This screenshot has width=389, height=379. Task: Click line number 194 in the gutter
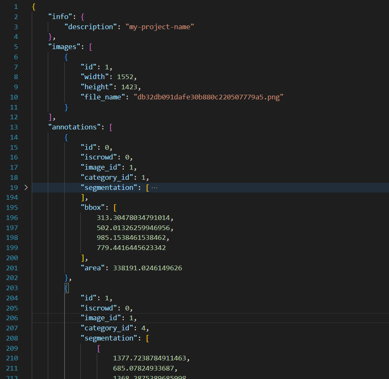(12, 198)
